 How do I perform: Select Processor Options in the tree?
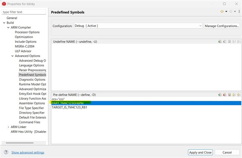(x=27, y=32)
